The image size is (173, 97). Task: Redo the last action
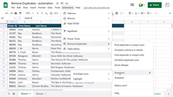11,13
